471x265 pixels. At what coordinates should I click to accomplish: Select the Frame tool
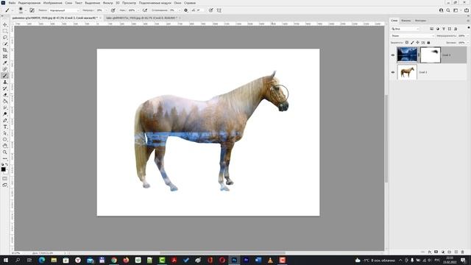[x=5, y=57]
